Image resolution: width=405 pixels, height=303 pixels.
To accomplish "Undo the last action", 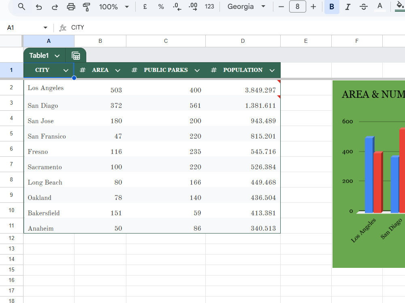I will tap(39, 7).
